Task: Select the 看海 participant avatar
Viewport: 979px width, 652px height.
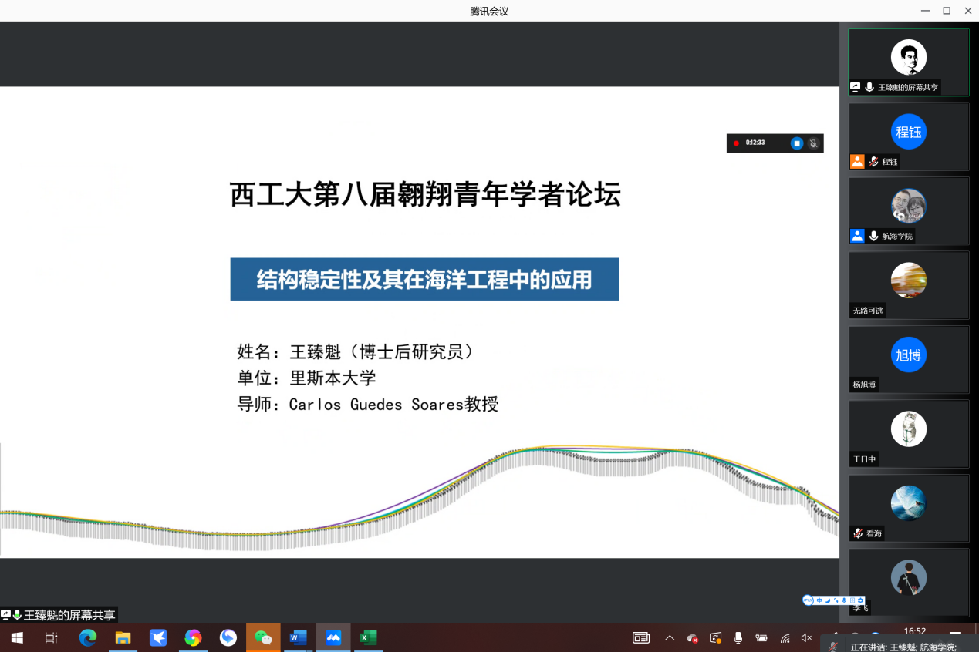Action: [908, 504]
